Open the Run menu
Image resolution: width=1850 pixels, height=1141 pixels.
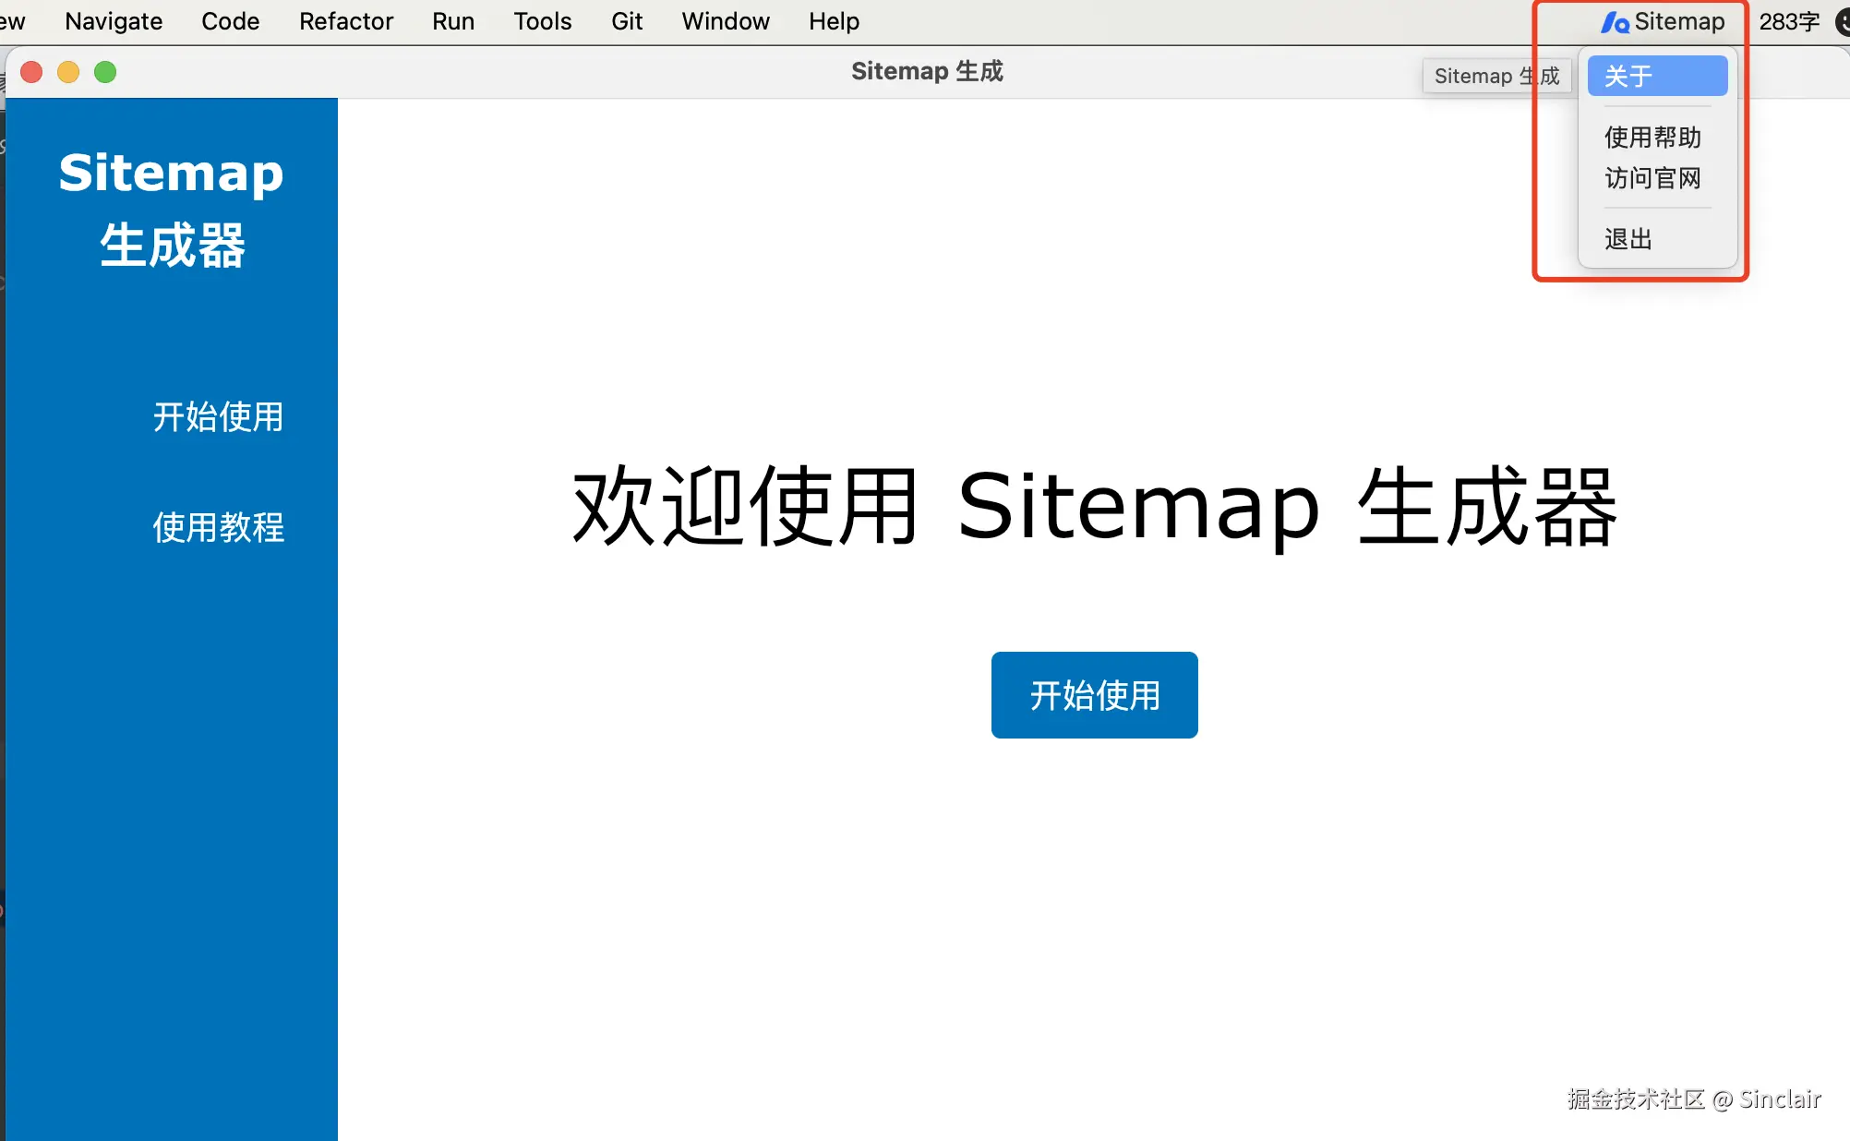pos(452,21)
